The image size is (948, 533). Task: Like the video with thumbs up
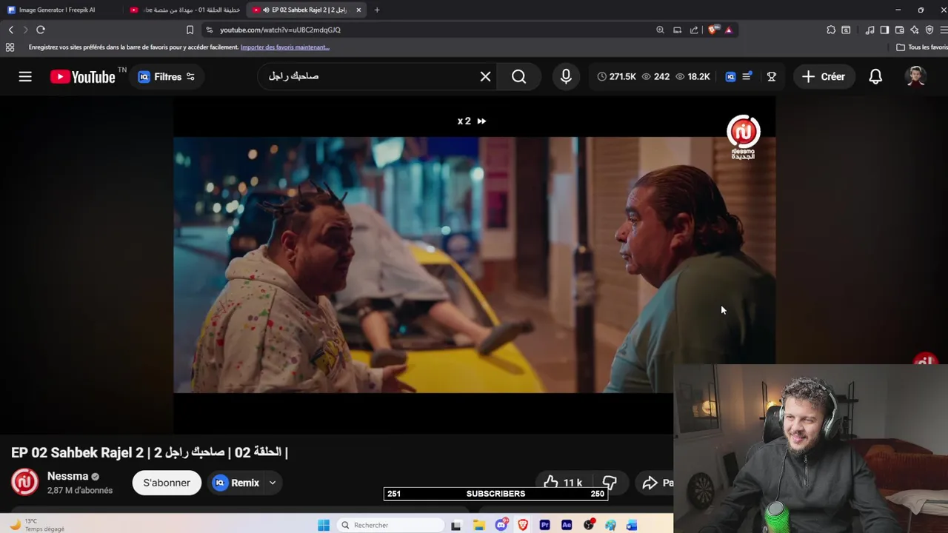562,483
